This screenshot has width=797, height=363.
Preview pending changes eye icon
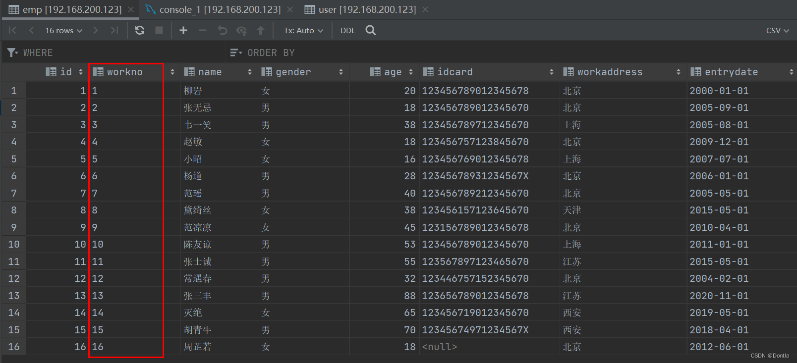[241, 31]
